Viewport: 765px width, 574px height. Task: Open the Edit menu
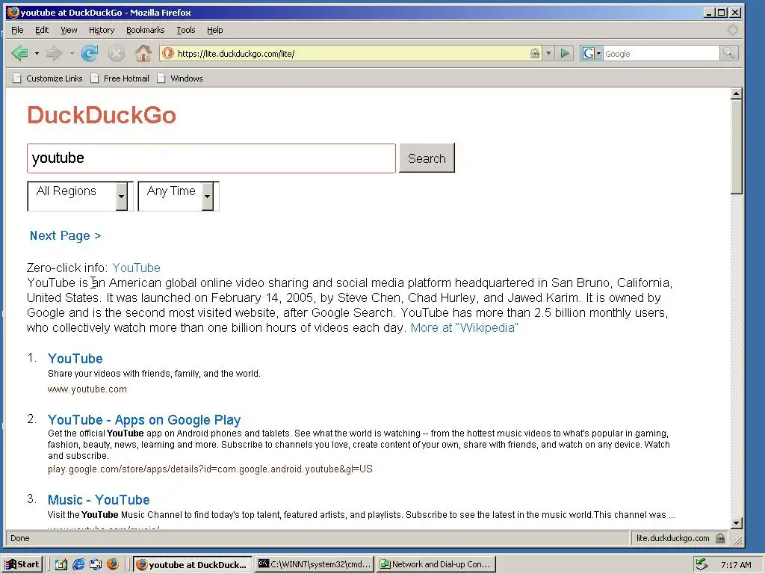click(42, 30)
